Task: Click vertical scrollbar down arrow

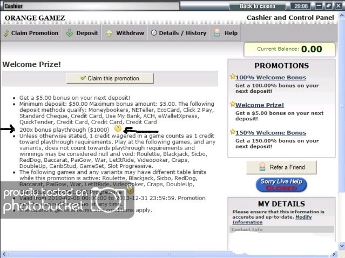Action: tap(342, 245)
